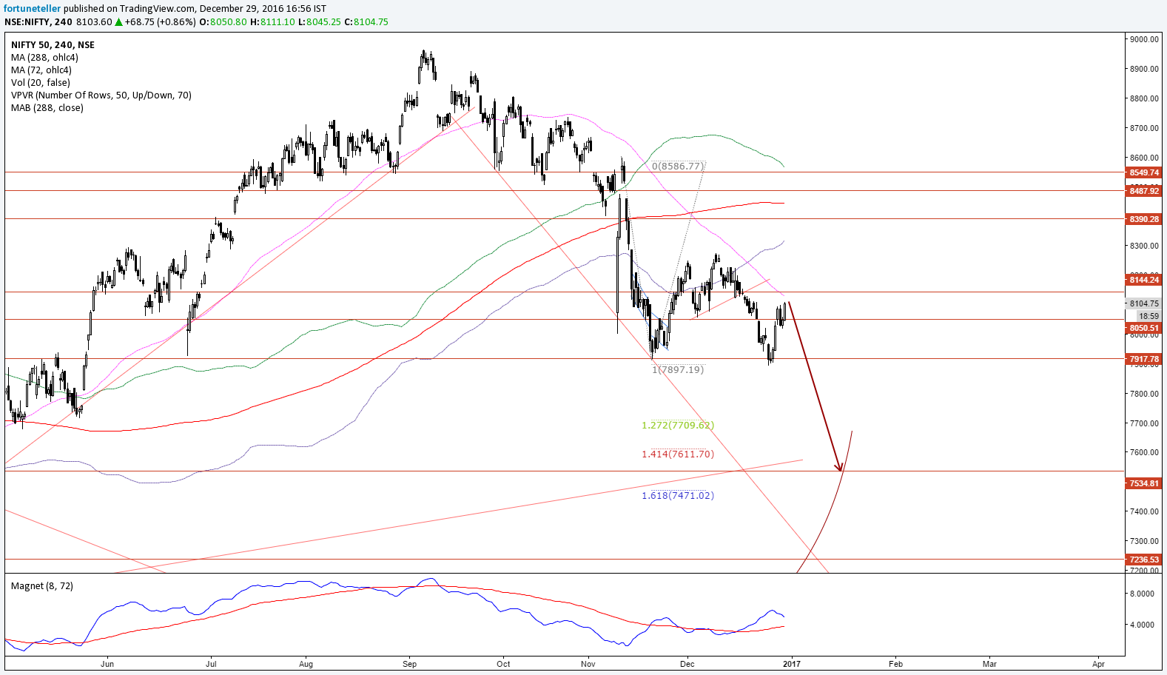Click the Mar label on time axis

point(989,664)
